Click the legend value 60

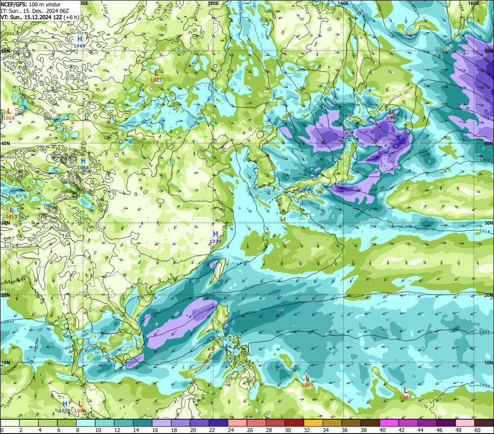(477, 430)
